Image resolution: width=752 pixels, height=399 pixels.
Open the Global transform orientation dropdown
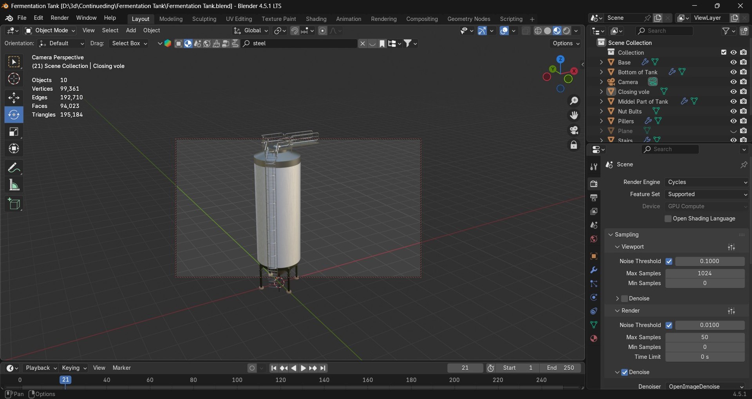251,31
